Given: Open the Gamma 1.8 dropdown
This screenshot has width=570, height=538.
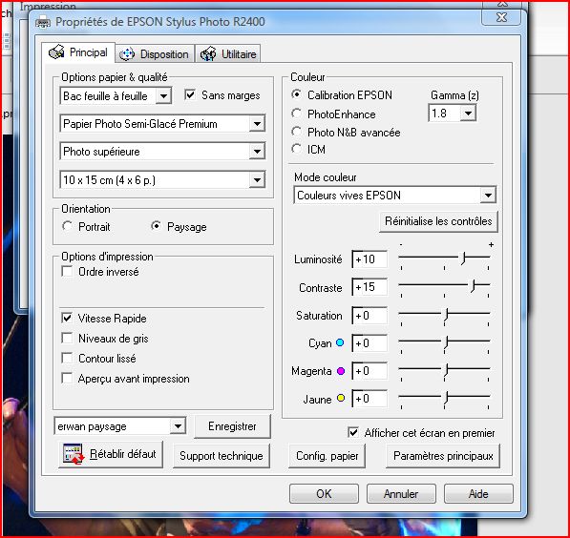Looking at the screenshot, I should 453,114.
